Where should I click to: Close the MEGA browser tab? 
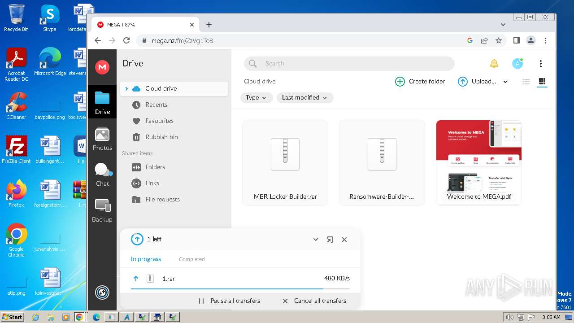coord(192,25)
